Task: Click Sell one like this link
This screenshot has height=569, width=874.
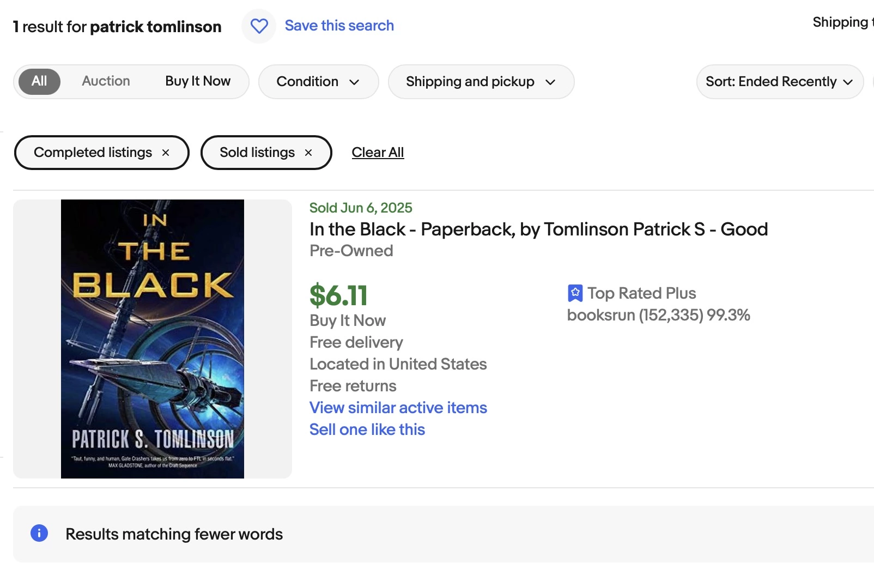Action: (x=367, y=429)
